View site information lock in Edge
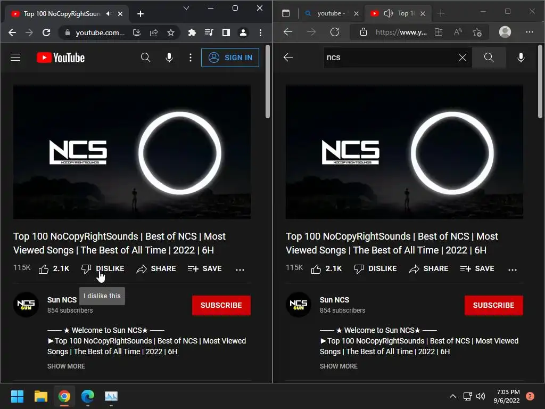The width and height of the screenshot is (545, 409). [x=363, y=32]
